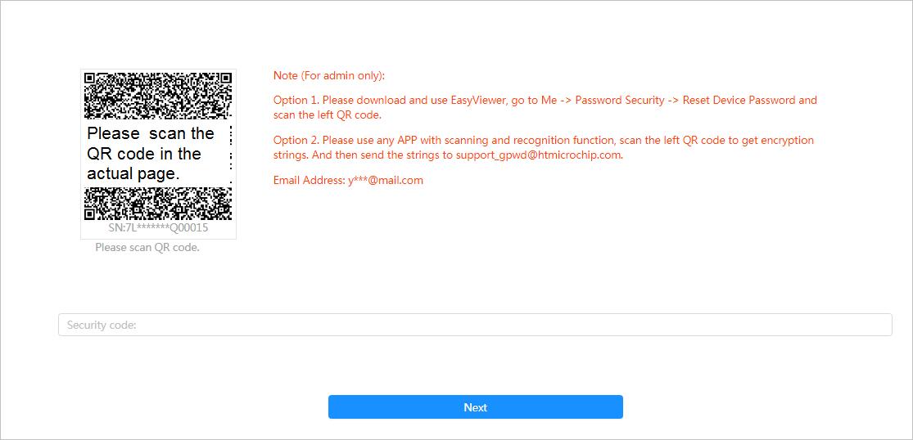Select the serial number SN:7L*******Q00015 text
Image resolution: width=913 pixels, height=440 pixels.
click(x=158, y=228)
